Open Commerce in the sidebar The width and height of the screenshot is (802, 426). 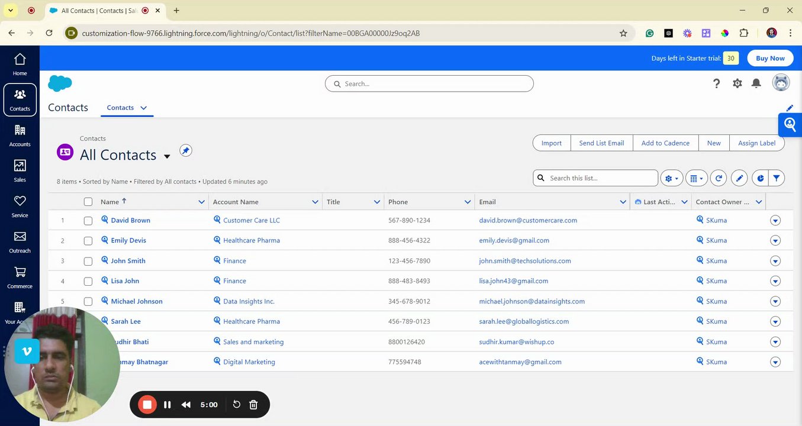[x=20, y=277]
